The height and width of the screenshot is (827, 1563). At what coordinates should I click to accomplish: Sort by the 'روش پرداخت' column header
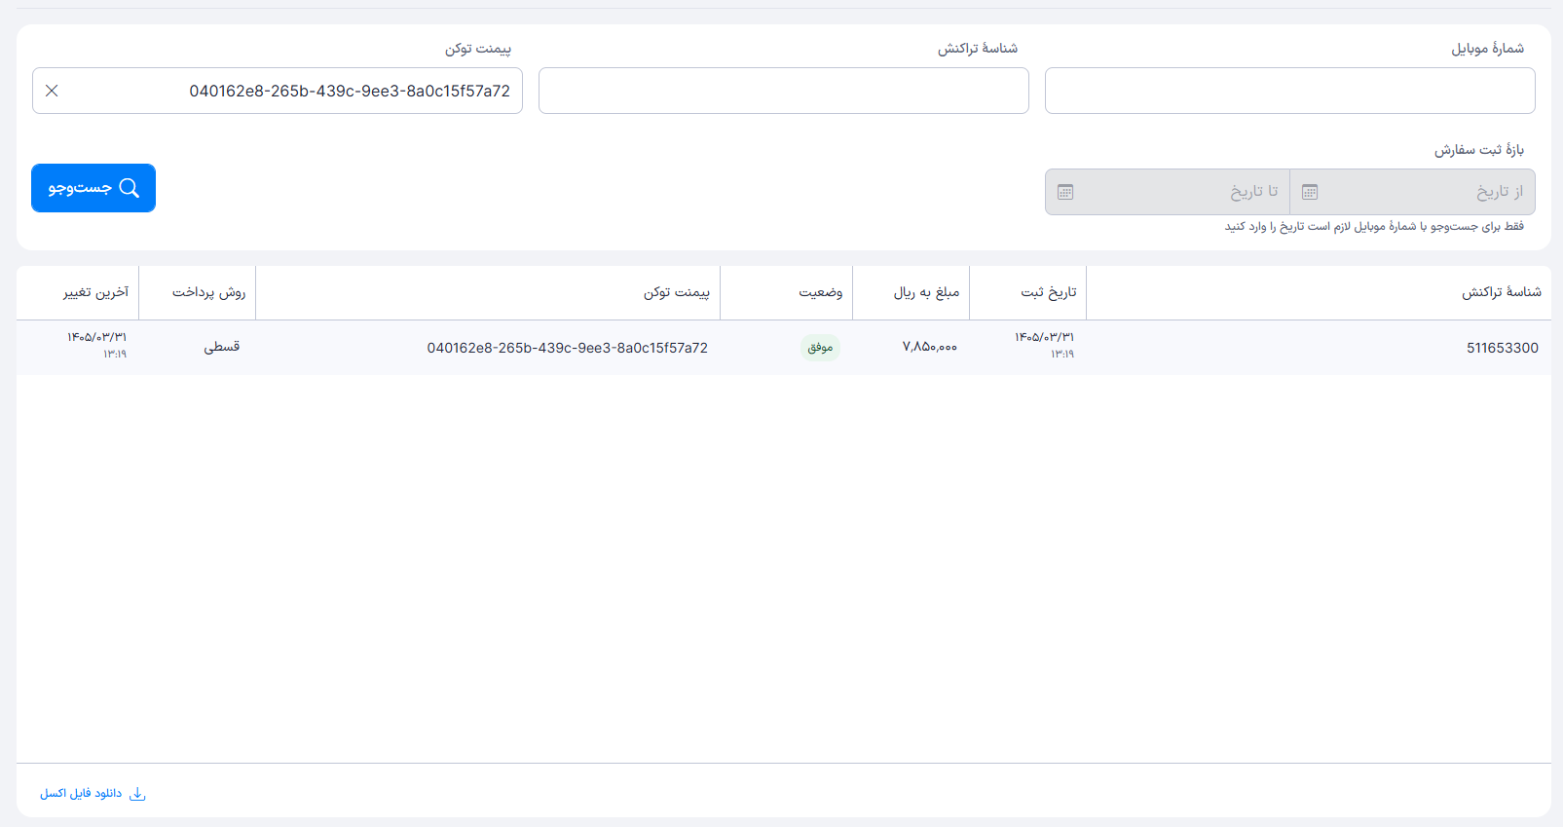209,292
